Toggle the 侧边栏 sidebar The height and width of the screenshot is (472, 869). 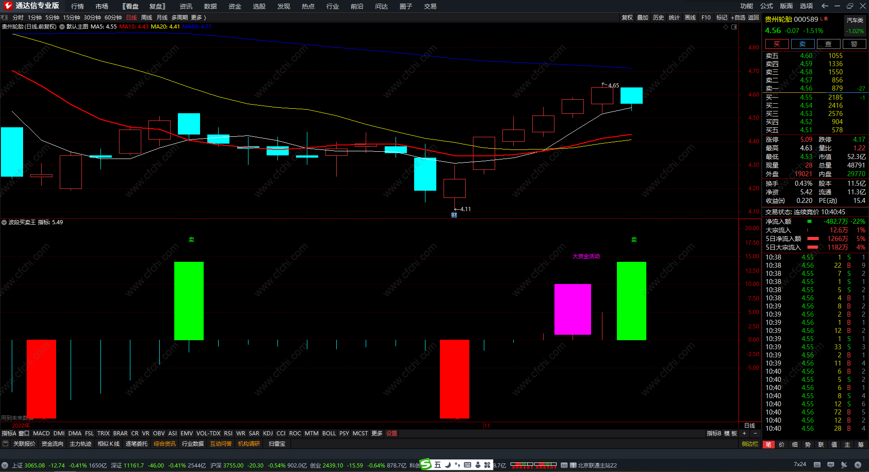pyautogui.click(x=750, y=444)
